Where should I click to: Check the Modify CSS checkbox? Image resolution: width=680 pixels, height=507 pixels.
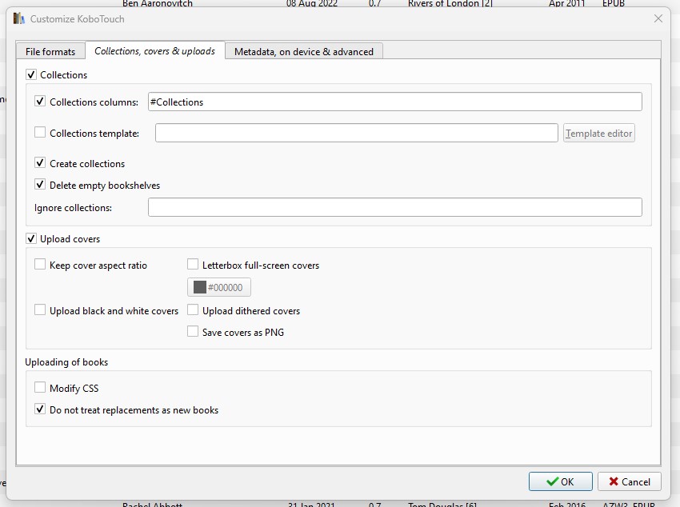pyautogui.click(x=40, y=387)
